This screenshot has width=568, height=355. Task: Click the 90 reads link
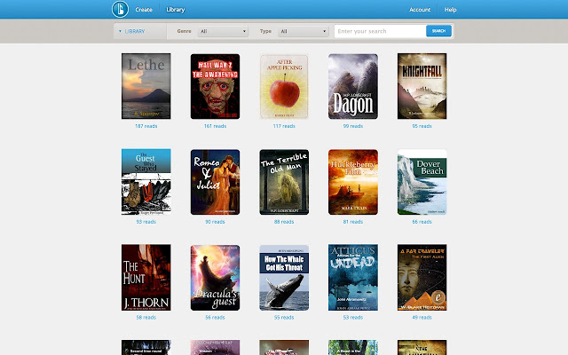point(215,222)
